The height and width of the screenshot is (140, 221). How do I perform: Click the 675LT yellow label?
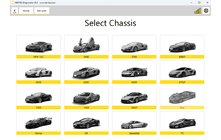(x=182, y=82)
